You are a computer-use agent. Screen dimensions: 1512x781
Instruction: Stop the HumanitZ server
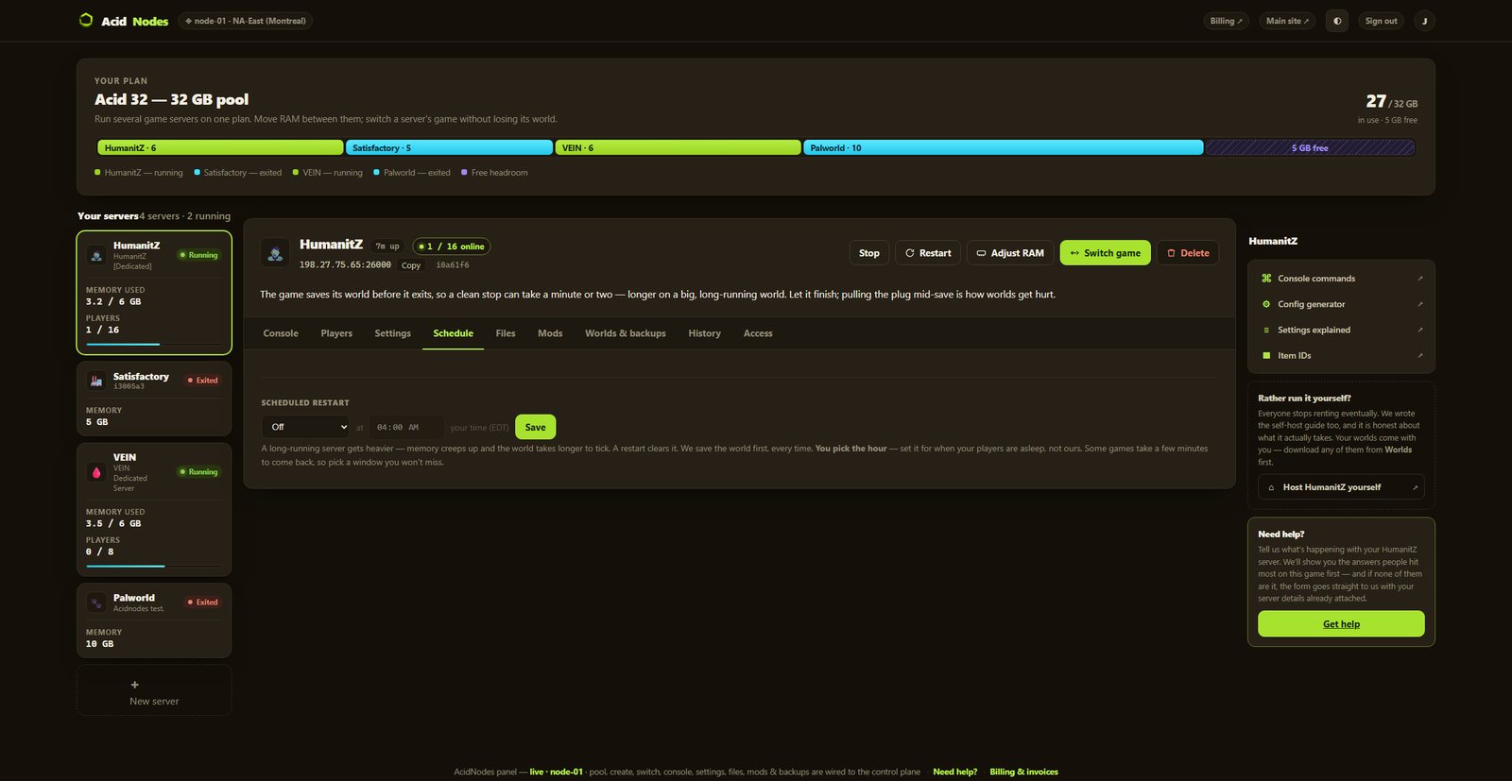coord(869,253)
